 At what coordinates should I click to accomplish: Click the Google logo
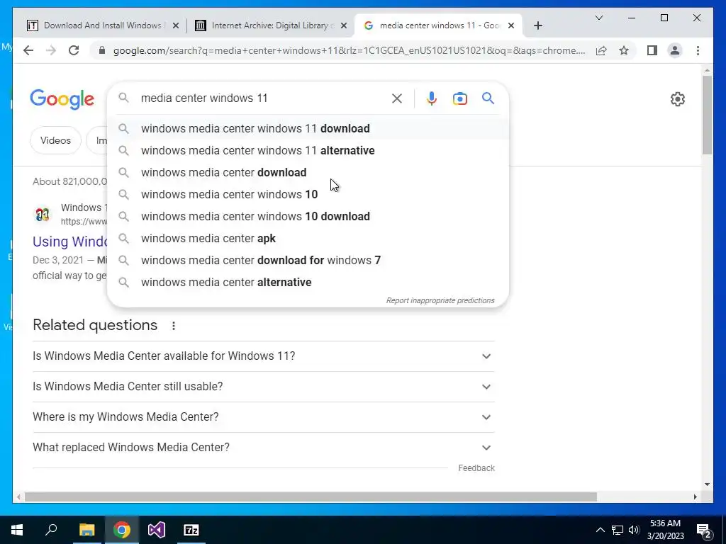coord(62,99)
